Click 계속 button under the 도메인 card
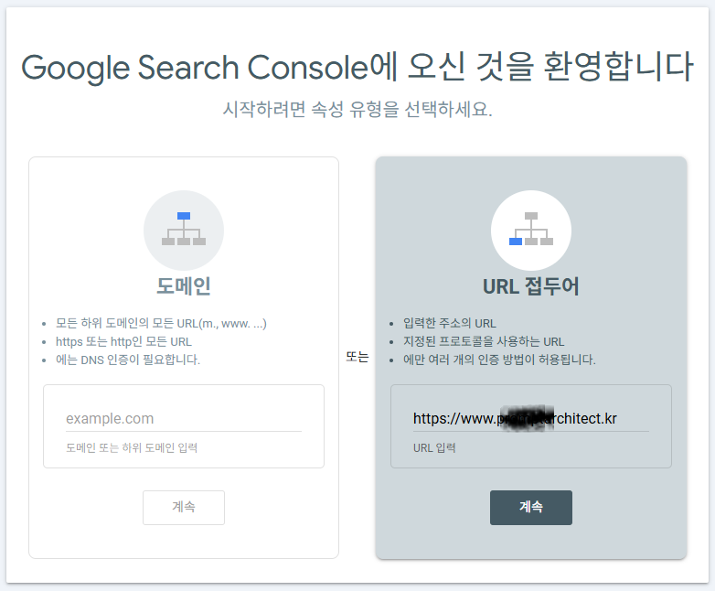Image resolution: width=715 pixels, height=591 pixels. [x=183, y=508]
